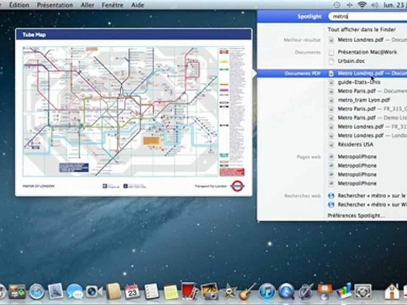Open Metro Paris.pdf from Demo folder
The image size is (407, 305).
368,118
